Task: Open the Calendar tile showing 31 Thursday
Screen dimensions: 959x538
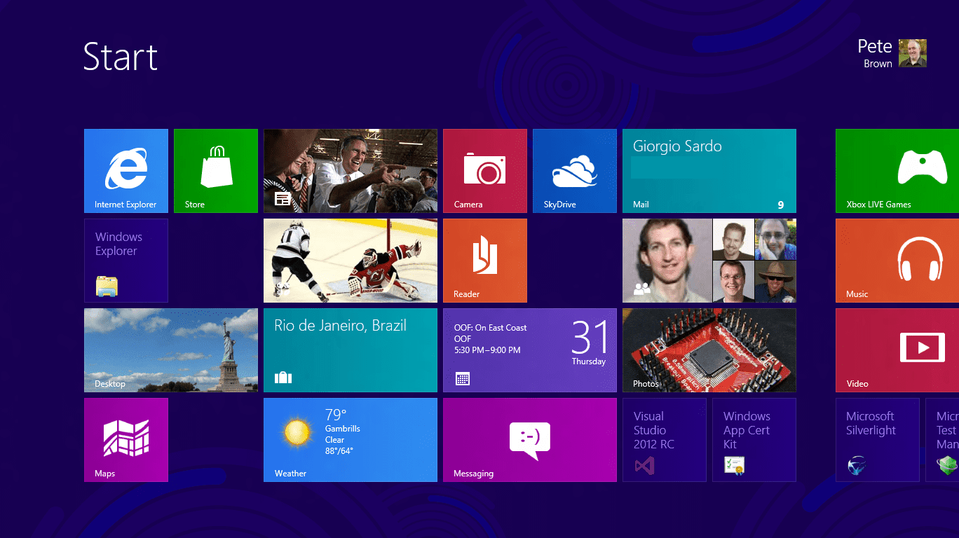Action: 530,350
